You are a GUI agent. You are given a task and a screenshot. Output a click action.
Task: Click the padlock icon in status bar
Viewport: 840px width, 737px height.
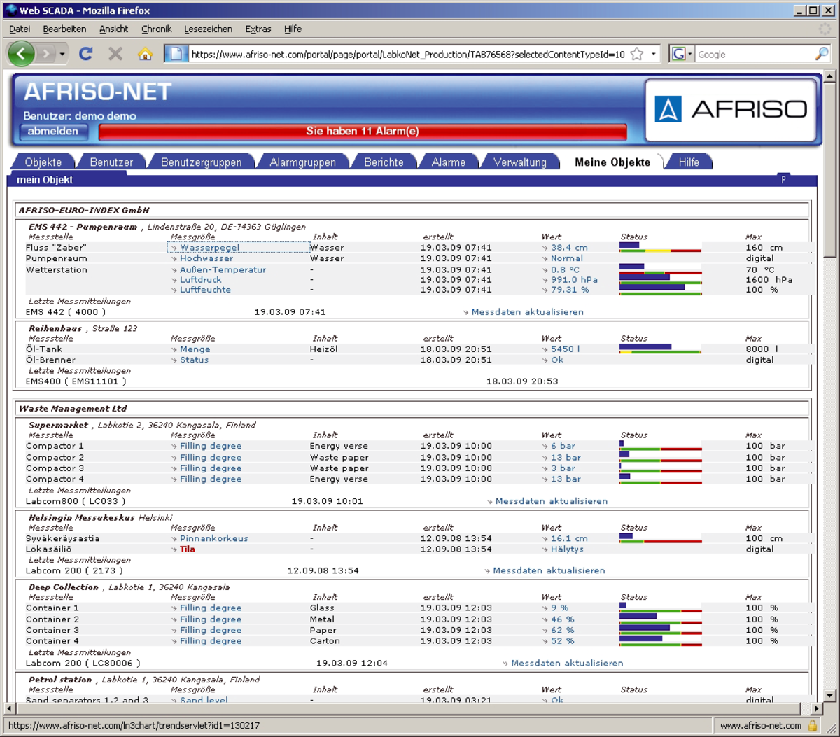pyautogui.click(x=813, y=726)
